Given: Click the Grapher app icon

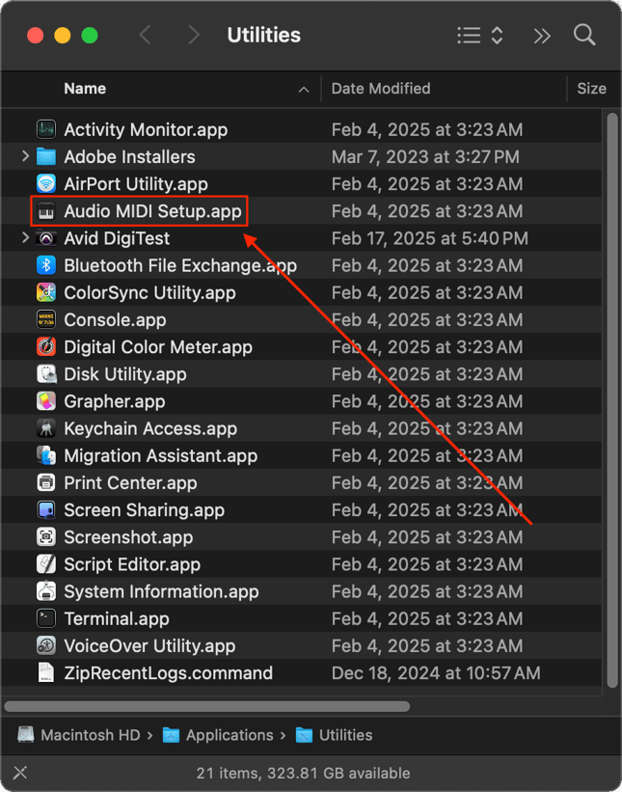Looking at the screenshot, I should 46,402.
